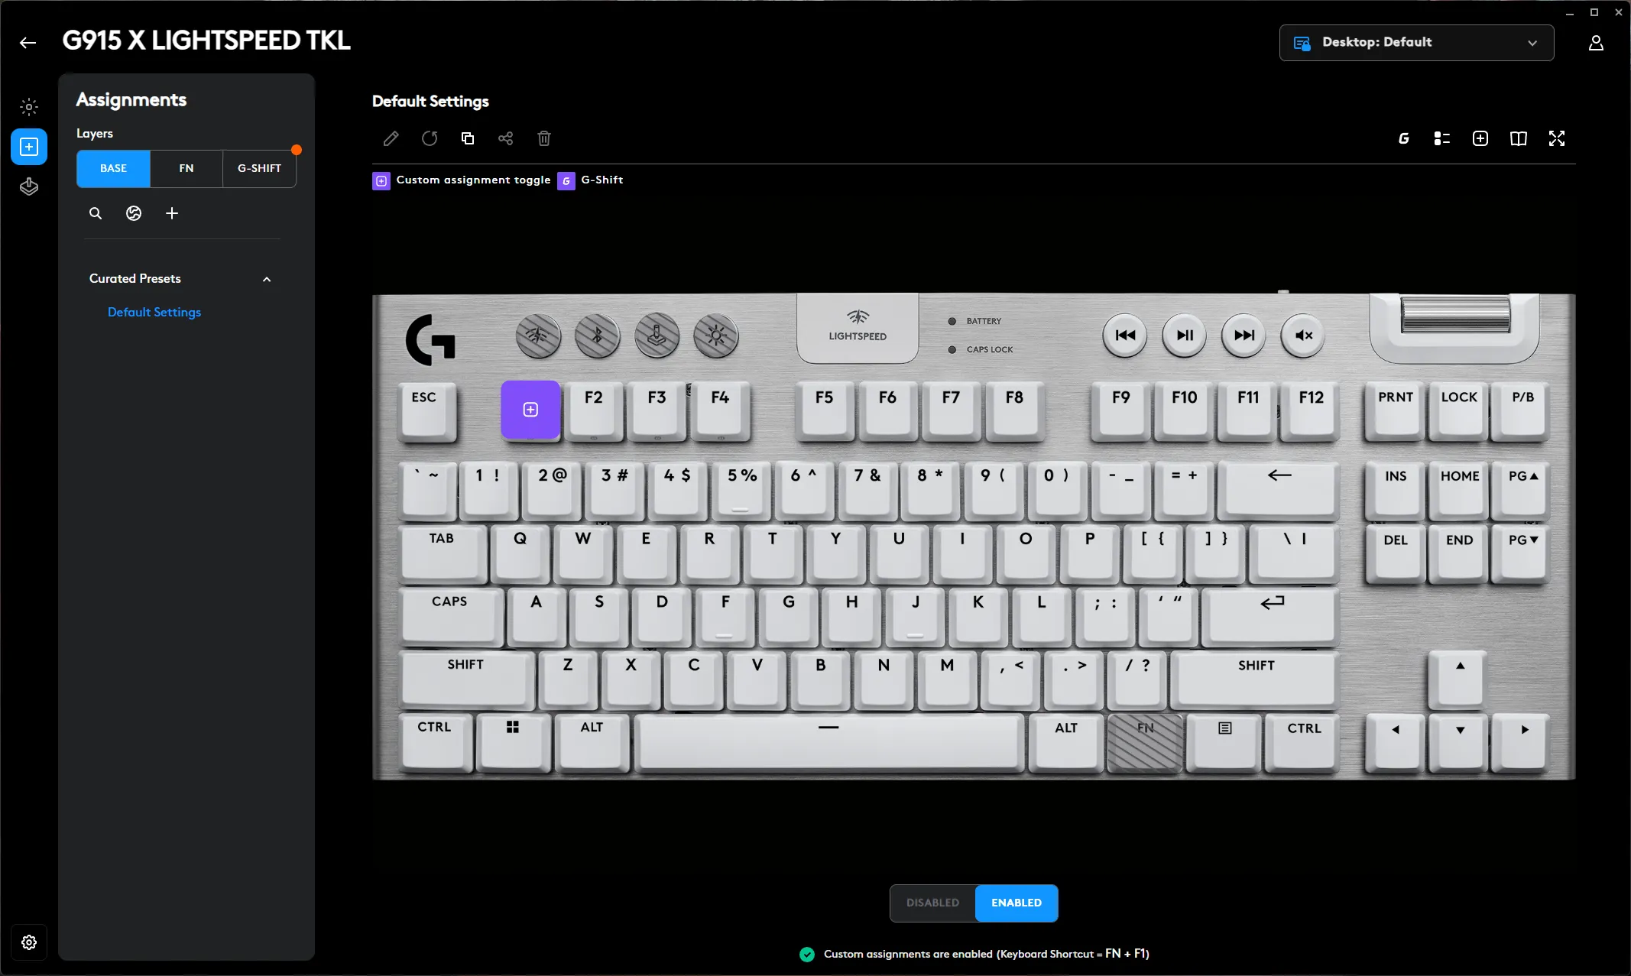Set custom assignments to Enabled
The width and height of the screenshot is (1631, 976).
click(1017, 903)
